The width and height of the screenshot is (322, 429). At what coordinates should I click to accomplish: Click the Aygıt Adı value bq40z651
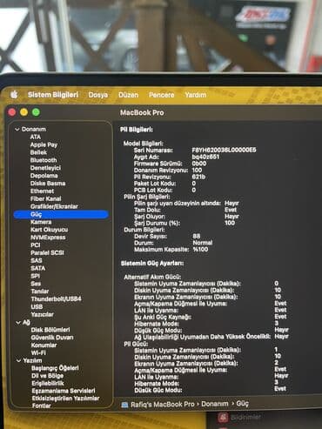(x=205, y=157)
